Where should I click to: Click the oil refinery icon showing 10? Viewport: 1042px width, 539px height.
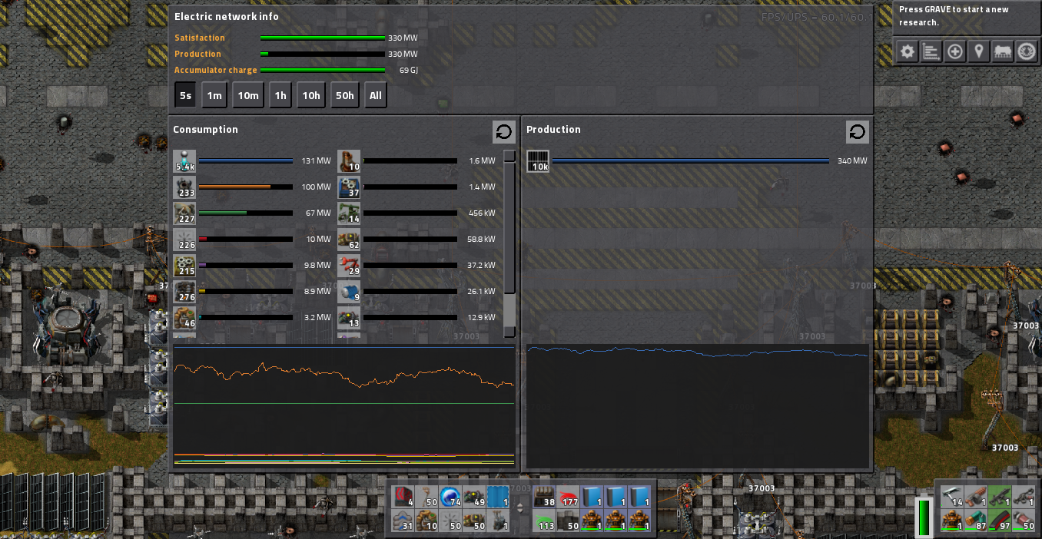[x=349, y=161]
